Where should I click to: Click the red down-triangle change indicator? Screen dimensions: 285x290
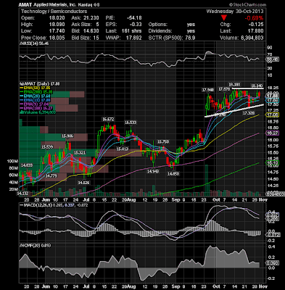(224, 18)
